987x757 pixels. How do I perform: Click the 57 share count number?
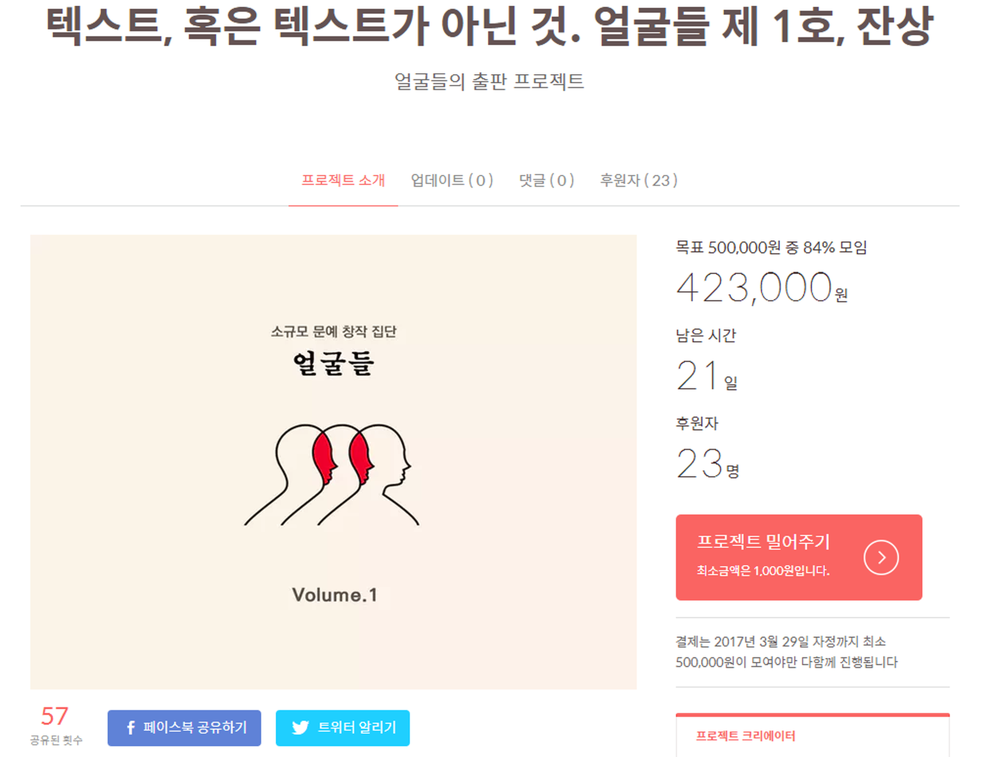point(54,716)
